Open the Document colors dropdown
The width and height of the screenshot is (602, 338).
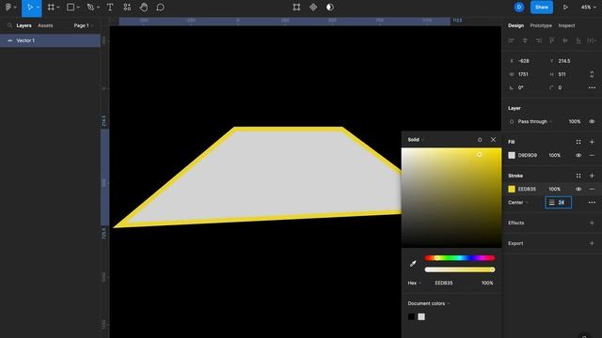click(429, 303)
